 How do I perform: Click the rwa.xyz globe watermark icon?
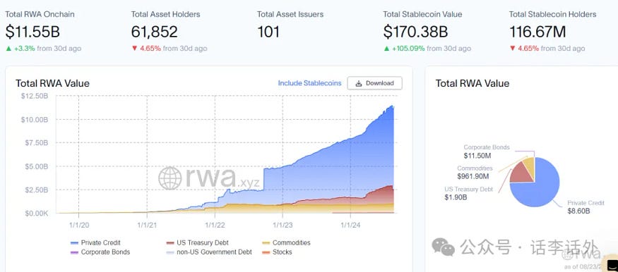tap(170, 178)
